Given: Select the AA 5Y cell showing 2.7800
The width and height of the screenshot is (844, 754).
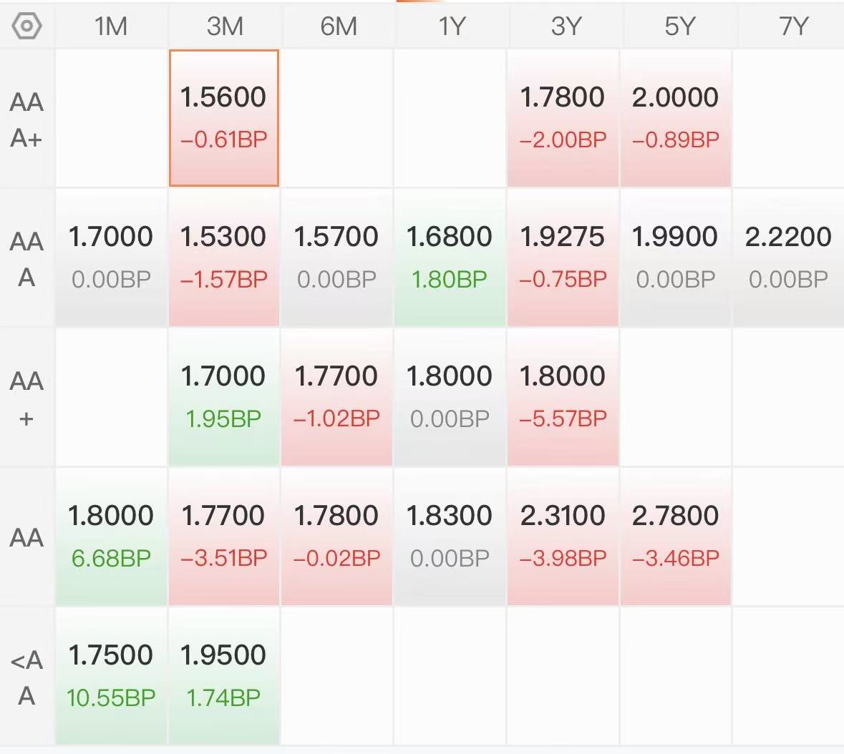Looking at the screenshot, I should point(675,536).
